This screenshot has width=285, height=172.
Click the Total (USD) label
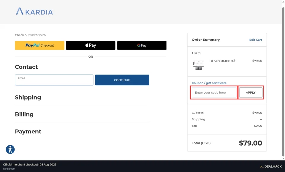(201, 143)
